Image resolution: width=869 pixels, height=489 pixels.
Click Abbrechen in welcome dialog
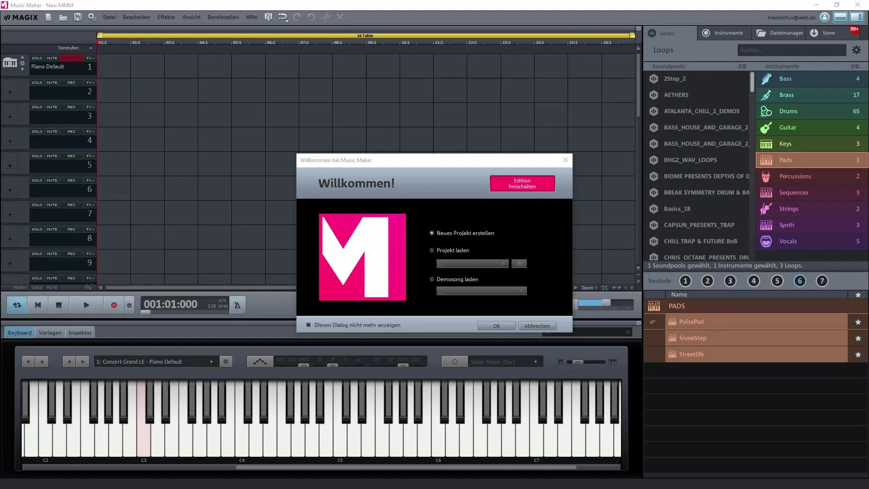[537, 326]
